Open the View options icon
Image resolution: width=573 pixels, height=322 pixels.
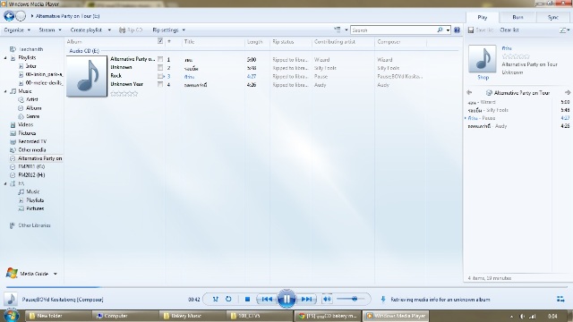pyautogui.click(x=338, y=30)
